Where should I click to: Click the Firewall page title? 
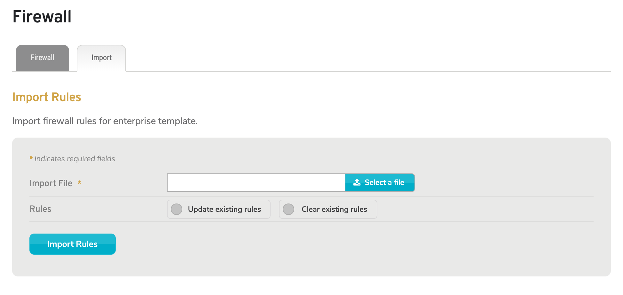tap(42, 17)
